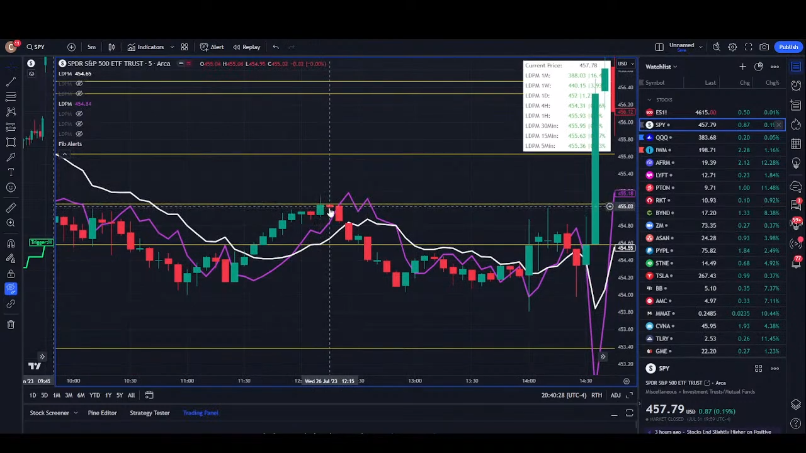Show the hidden LDPM indicator above Fib Alerts
806x453 pixels.
tap(79, 134)
